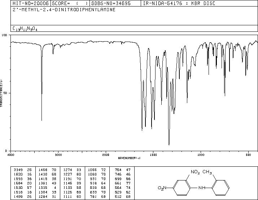Viewport: 258px width, 200px height.
Task: Click the SDBS-NO=34695 label
Action: click(x=111, y=3)
